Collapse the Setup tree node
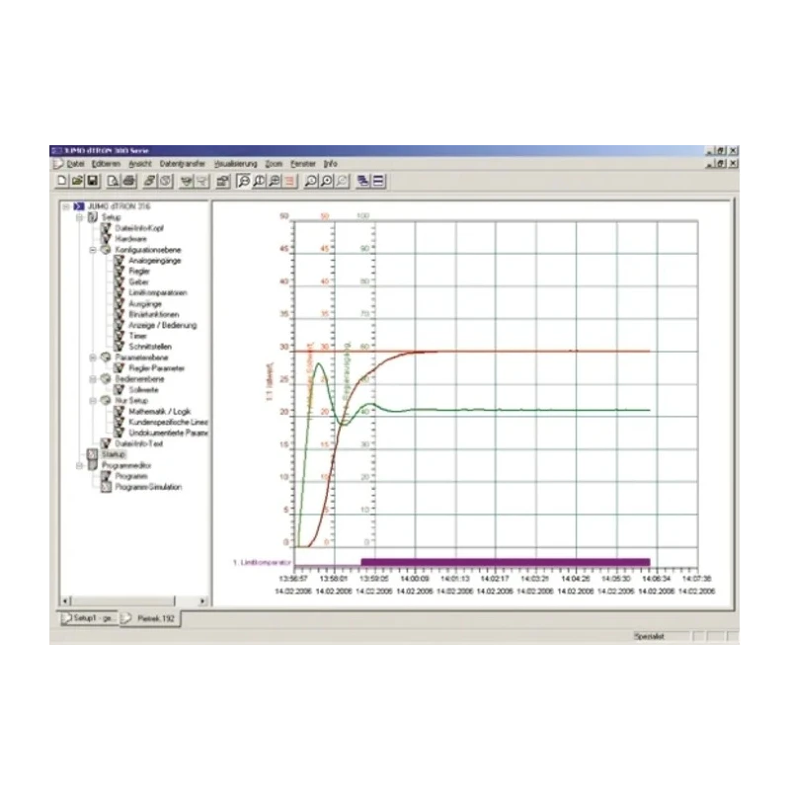The image size is (790, 790). pyautogui.click(x=80, y=217)
